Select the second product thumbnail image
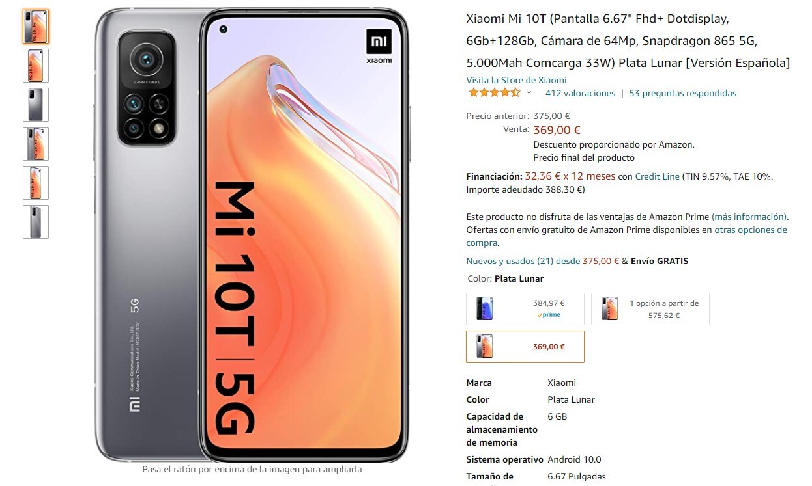Image resolution: width=812 pixels, height=486 pixels. pyautogui.click(x=35, y=66)
